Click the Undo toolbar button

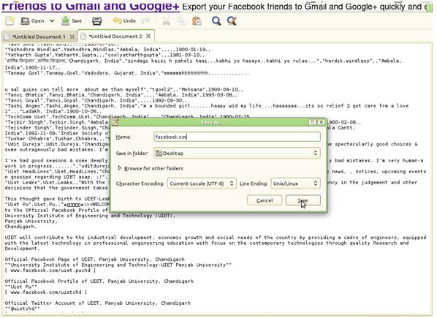(124, 21)
